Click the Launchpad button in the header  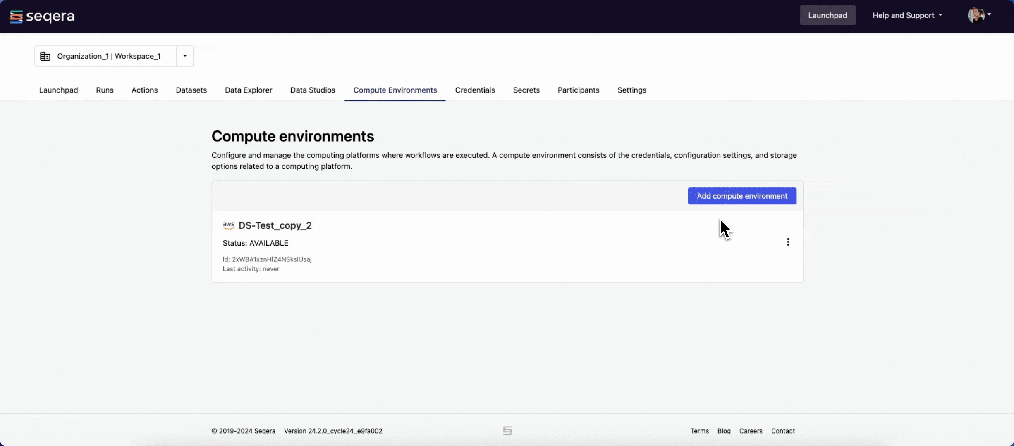(x=827, y=15)
